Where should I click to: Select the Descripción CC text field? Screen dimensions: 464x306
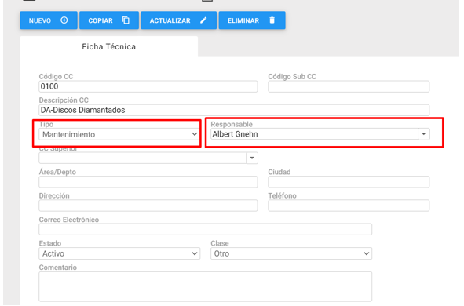pyautogui.click(x=234, y=110)
